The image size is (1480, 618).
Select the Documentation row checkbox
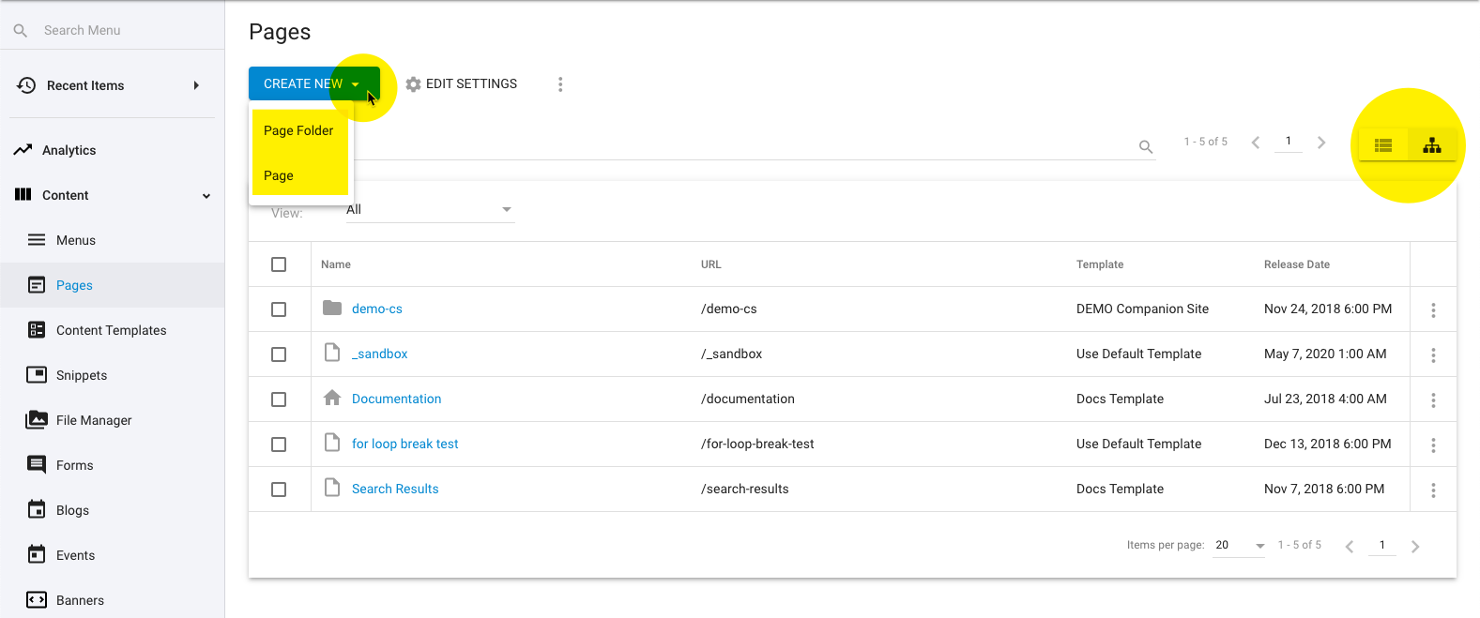279,399
